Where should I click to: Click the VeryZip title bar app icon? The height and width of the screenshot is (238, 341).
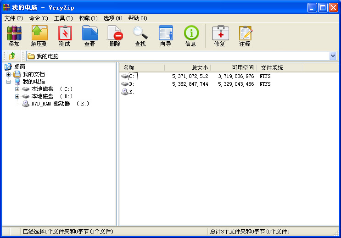pyautogui.click(x=6, y=7)
